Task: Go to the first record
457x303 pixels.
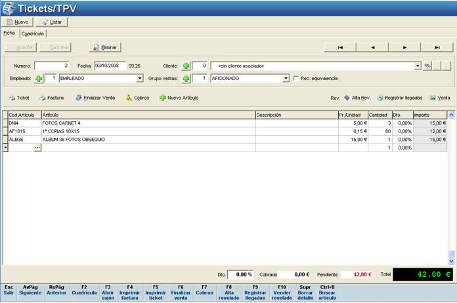Action: 340,47
